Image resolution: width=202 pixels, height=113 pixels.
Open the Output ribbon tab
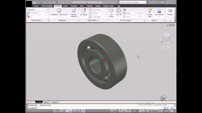pyautogui.click(x=98, y=6)
